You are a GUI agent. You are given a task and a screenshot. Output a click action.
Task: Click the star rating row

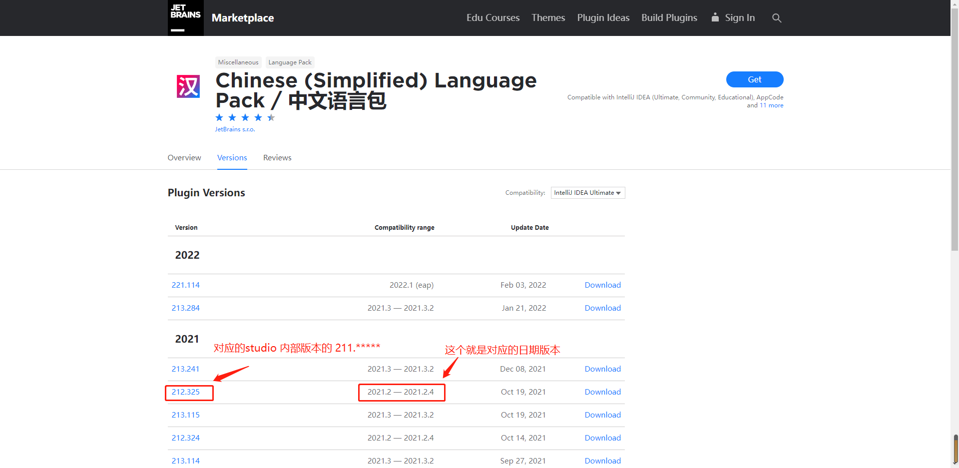tap(245, 118)
